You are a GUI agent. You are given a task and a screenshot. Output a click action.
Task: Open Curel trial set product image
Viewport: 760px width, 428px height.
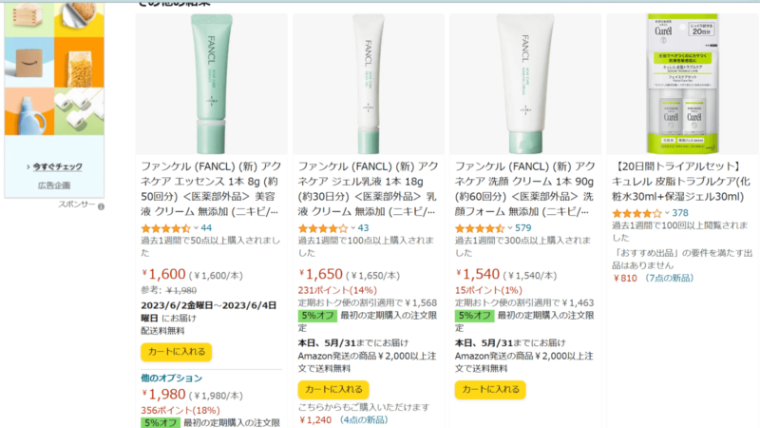tap(682, 84)
